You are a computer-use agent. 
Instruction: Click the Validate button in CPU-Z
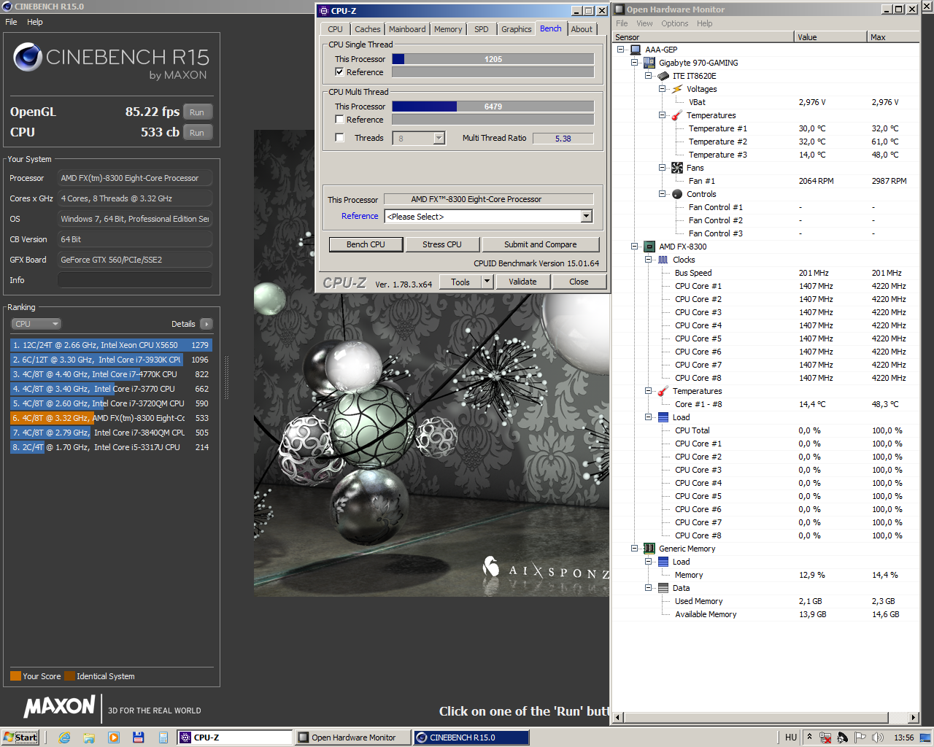coord(522,282)
